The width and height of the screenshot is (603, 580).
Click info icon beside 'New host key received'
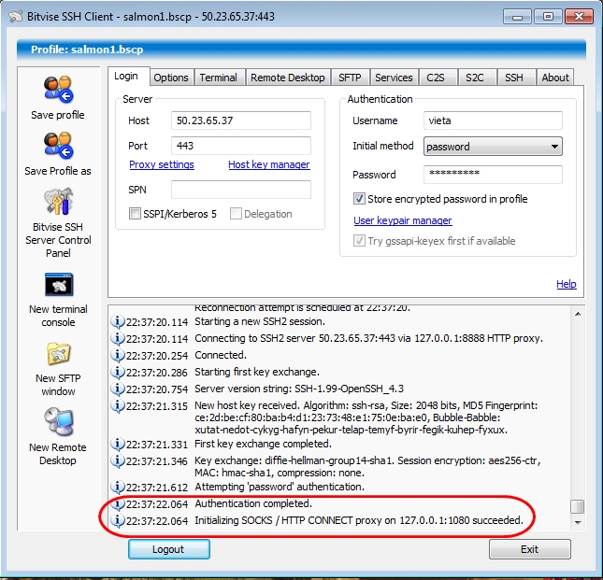pyautogui.click(x=117, y=405)
